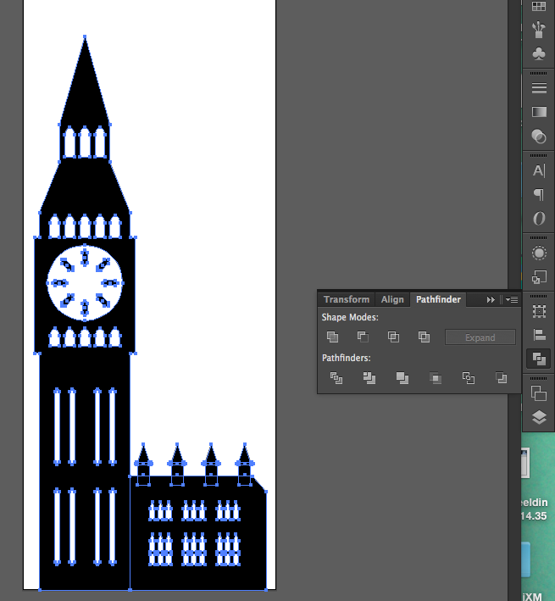This screenshot has height=601, width=555.
Task: Open the Brushes panel from the dock
Action: pyautogui.click(x=539, y=30)
